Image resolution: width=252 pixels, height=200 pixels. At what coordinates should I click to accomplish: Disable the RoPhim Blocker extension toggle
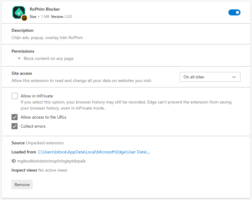(234, 12)
